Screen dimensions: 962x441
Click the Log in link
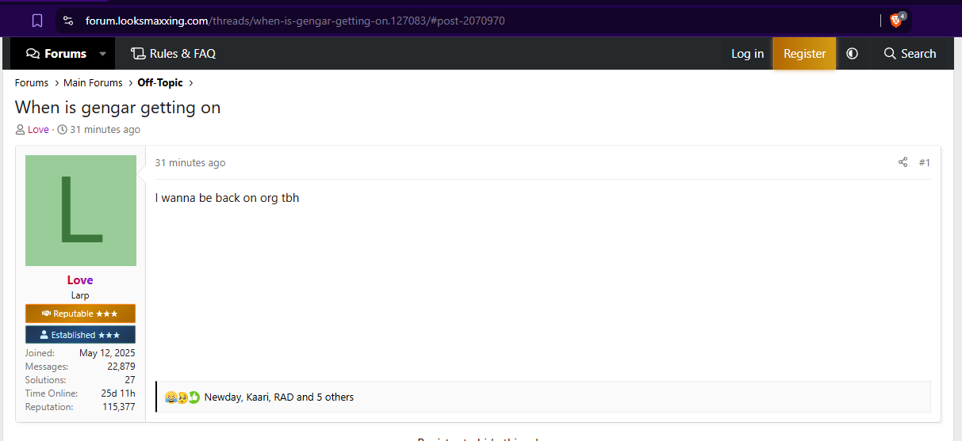click(x=747, y=54)
